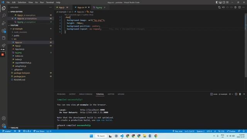
Task: Change UTF-8 file encoding
Action: 209,131
